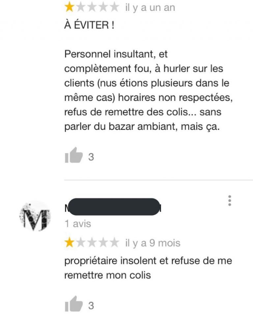Open the reviewer's "M" profile picture
Image resolution: width=253 pixels, height=326 pixels.
coord(35,216)
